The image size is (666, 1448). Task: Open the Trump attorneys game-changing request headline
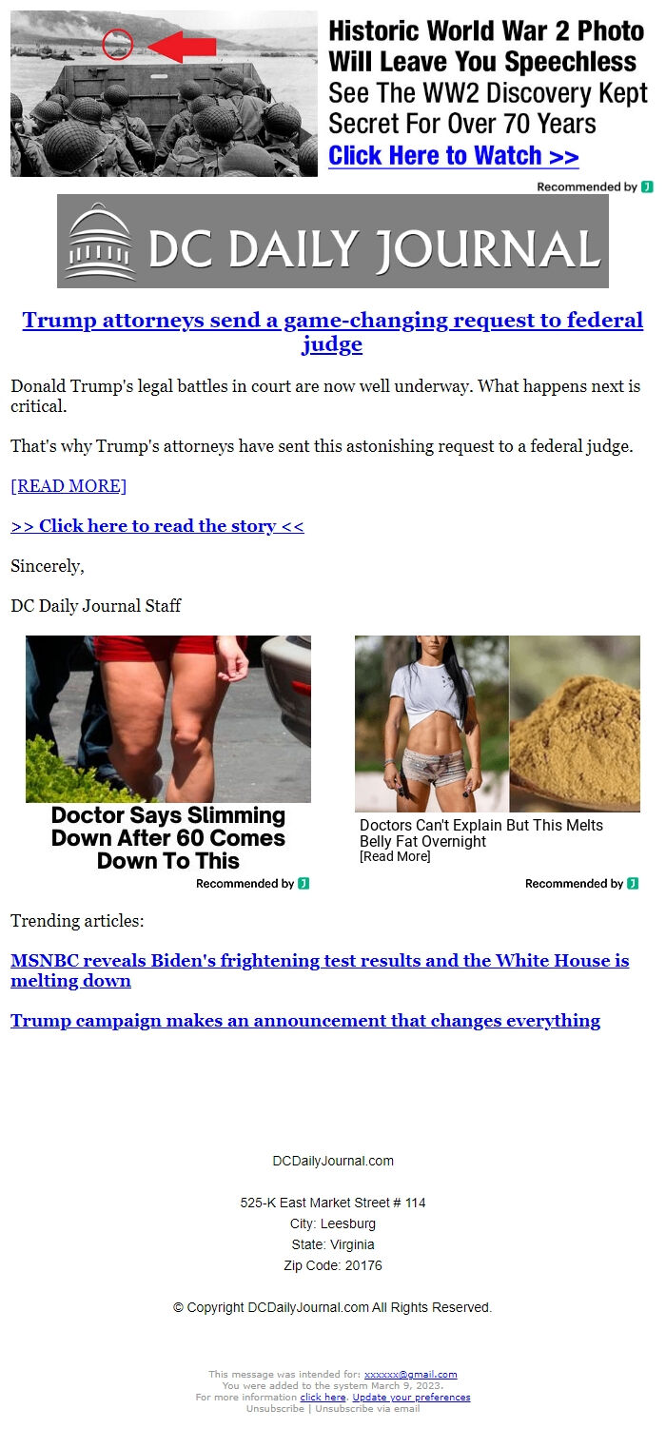(x=333, y=331)
